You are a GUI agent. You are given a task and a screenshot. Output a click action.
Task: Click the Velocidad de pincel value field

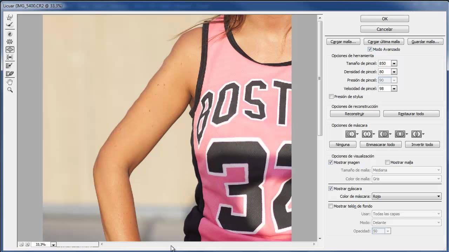tap(385, 89)
